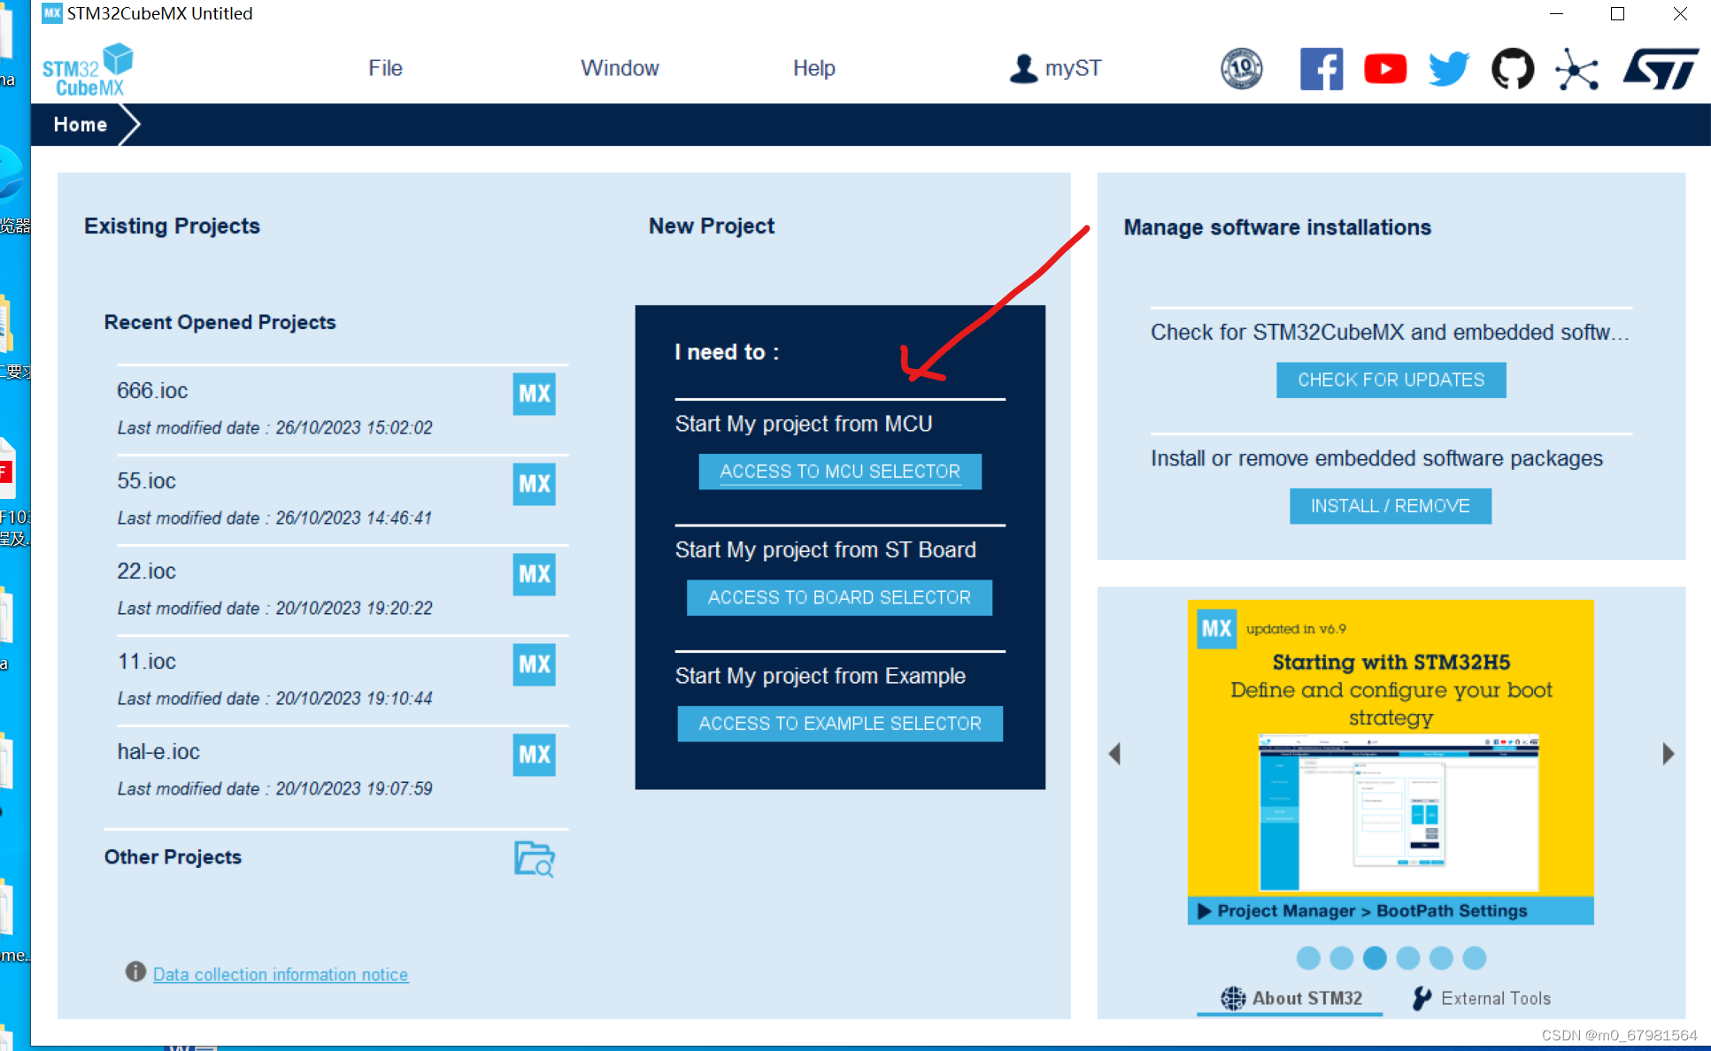Open the YouTube icon link
This screenshot has width=1711, height=1051.
(1385, 69)
